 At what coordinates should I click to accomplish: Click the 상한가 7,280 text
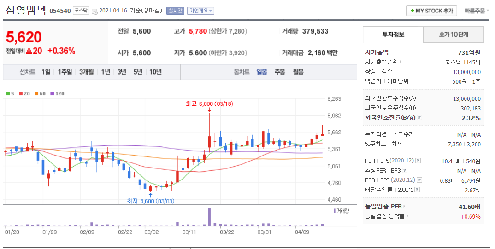pyautogui.click(x=228, y=31)
